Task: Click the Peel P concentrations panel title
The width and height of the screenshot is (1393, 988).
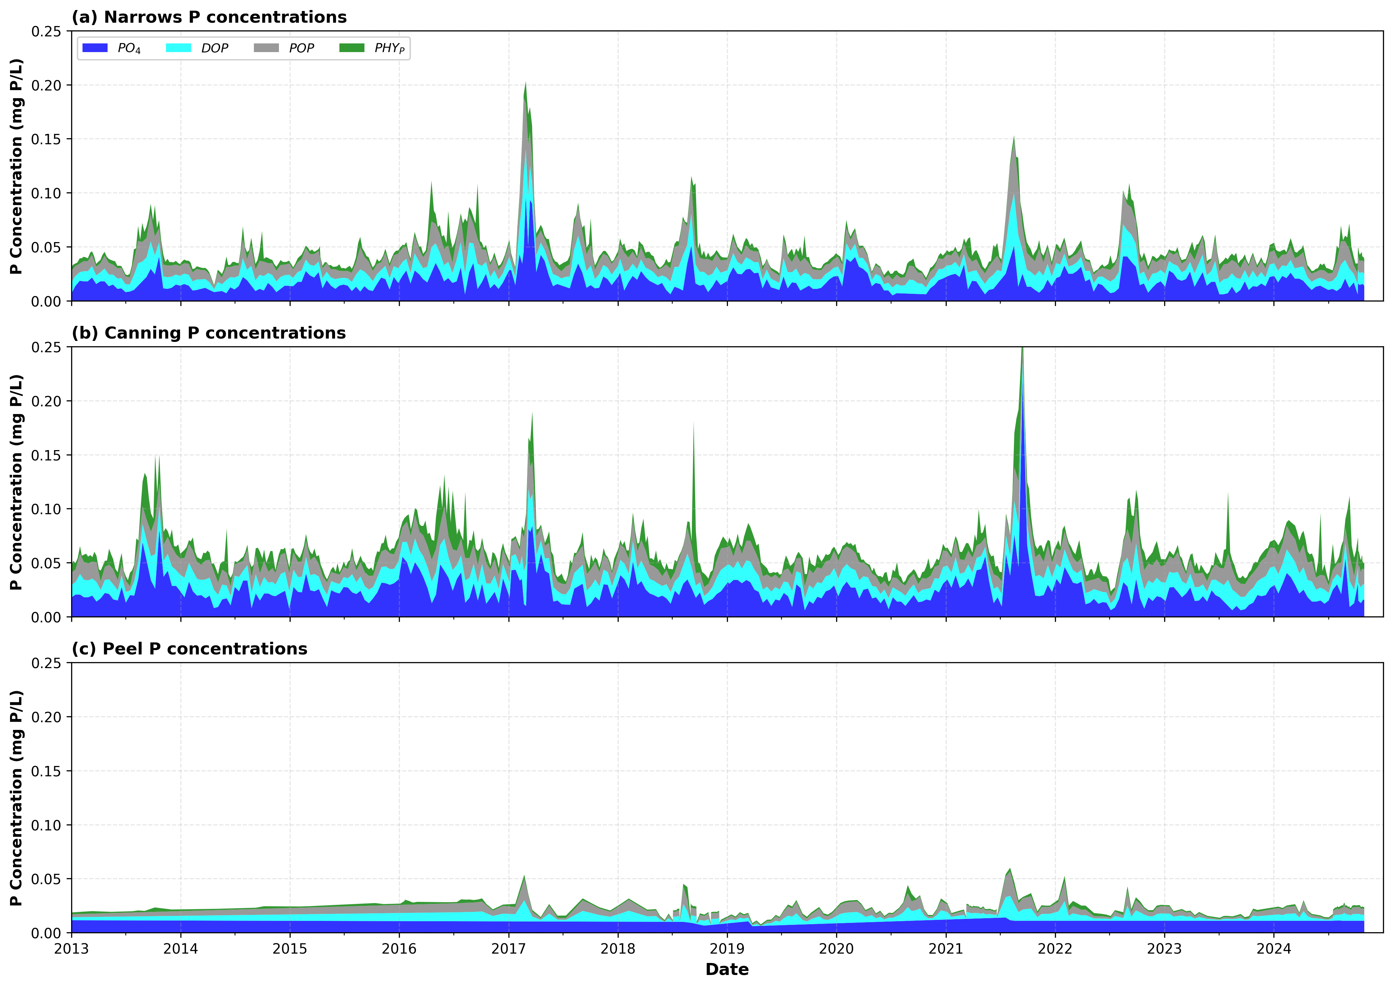Action: [x=189, y=648]
